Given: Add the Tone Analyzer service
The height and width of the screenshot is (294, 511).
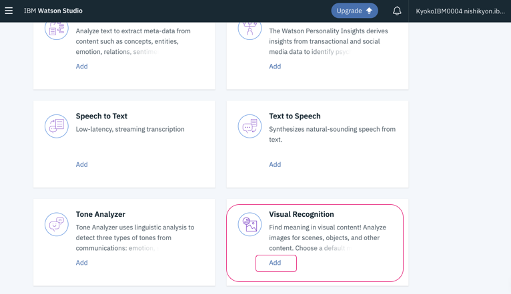Looking at the screenshot, I should click(81, 263).
